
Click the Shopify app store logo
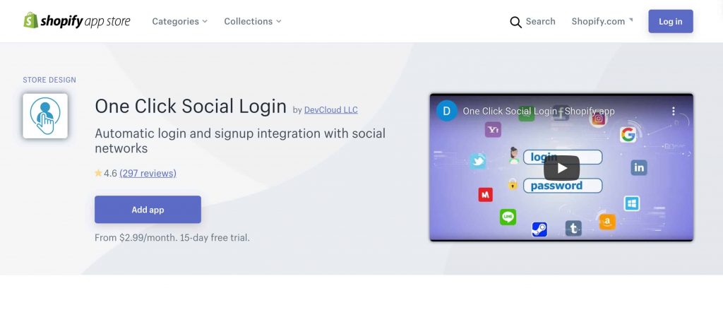pyautogui.click(x=77, y=20)
